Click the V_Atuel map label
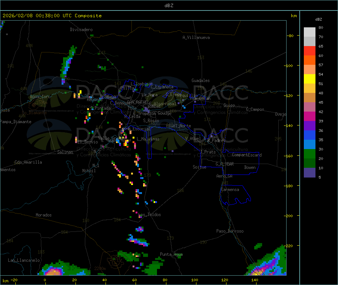 pos(193,139)
